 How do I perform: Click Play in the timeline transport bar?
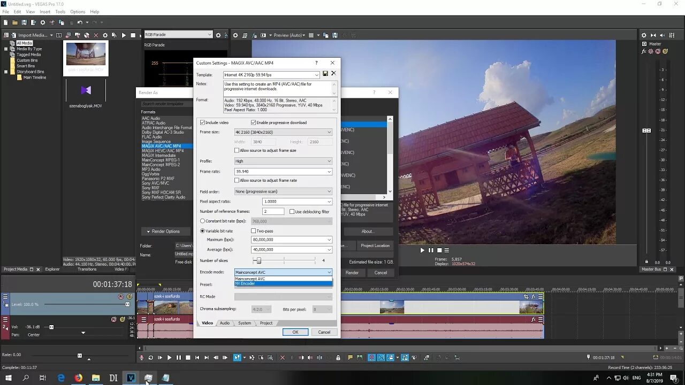(169, 358)
